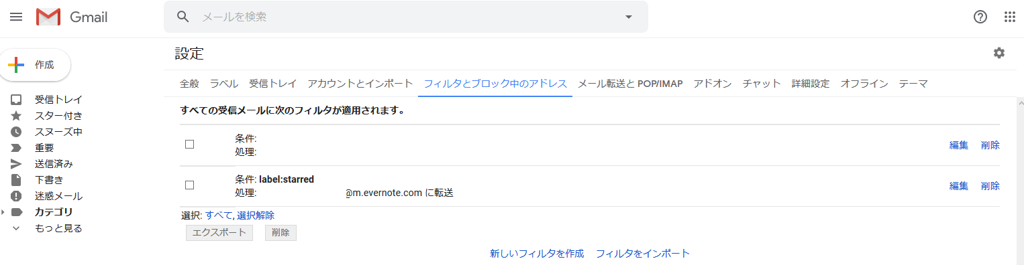Screen dimensions: 1024x265
Task: Click 新しいフィルタを作成 link
Action: 537,254
